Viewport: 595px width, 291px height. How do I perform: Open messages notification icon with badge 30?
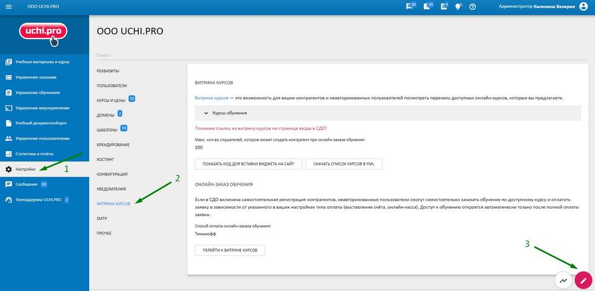[411, 6]
